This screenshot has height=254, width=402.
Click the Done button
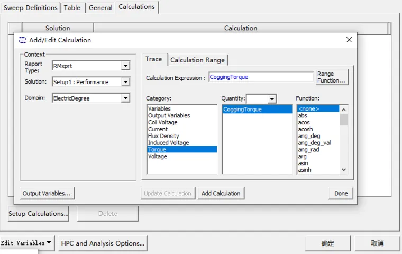[341, 193]
